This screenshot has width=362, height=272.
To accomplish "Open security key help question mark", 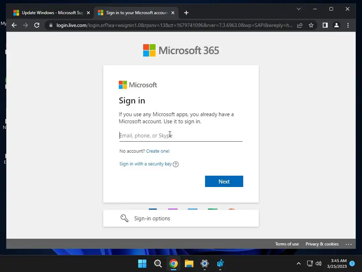I will coord(176,164).
